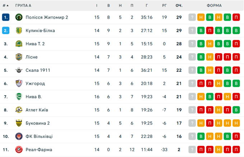Open the Нива В. team page
The height and width of the screenshot is (157, 244).
[x=34, y=97]
